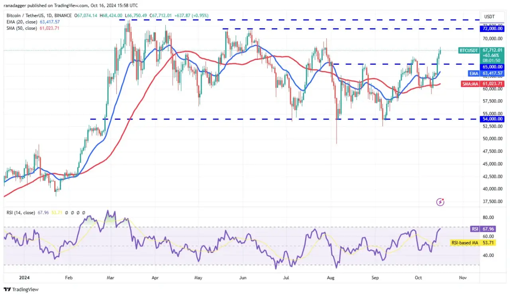Click the blue EMA axis label

[475, 73]
